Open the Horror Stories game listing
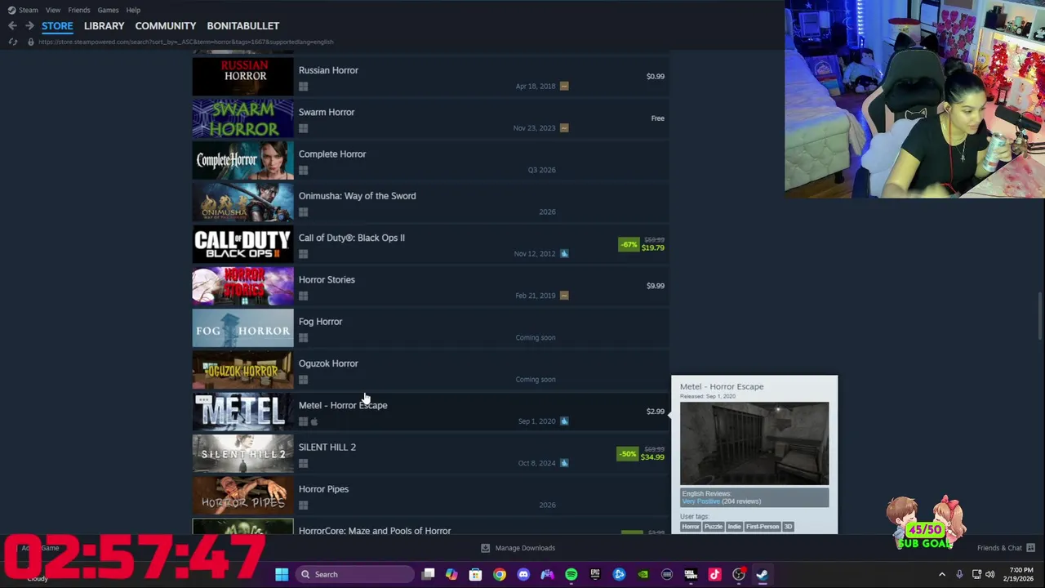The height and width of the screenshot is (588, 1045). pyautogui.click(x=430, y=286)
